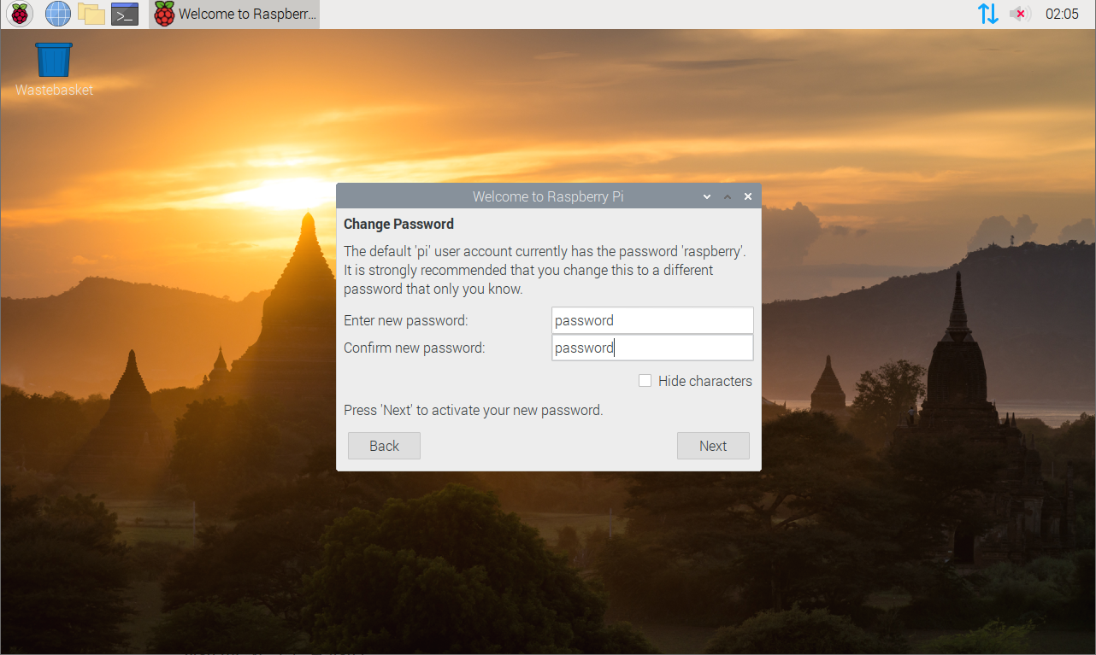
Task: Show the calendar from the 02:05 clock
Action: pyautogui.click(x=1062, y=15)
